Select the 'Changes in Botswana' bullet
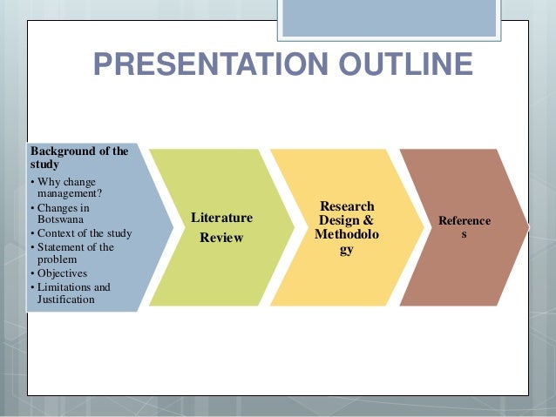 60,213
